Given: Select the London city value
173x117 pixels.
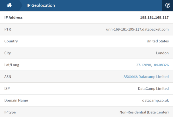Looking at the screenshot, I should 162,53.
